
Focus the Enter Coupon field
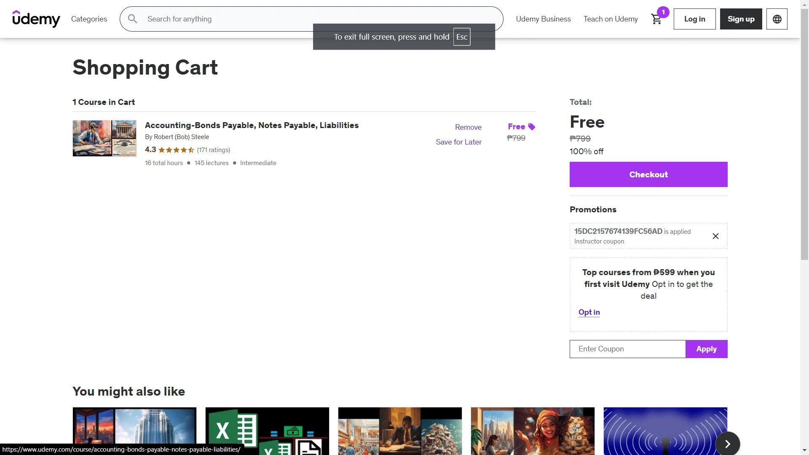point(627,349)
